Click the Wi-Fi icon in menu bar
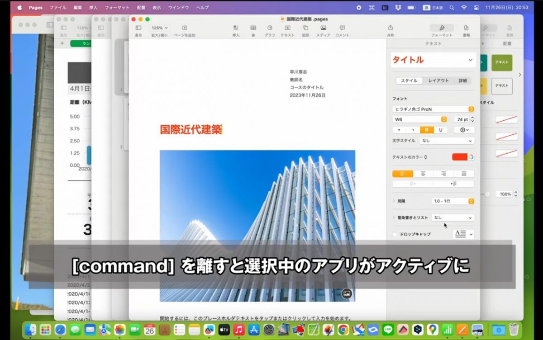Image resolution: width=543 pixels, height=340 pixels. [x=463, y=8]
